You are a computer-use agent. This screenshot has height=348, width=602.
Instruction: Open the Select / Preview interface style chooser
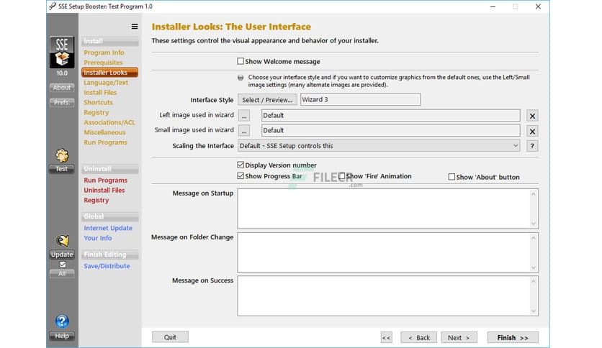pos(266,100)
